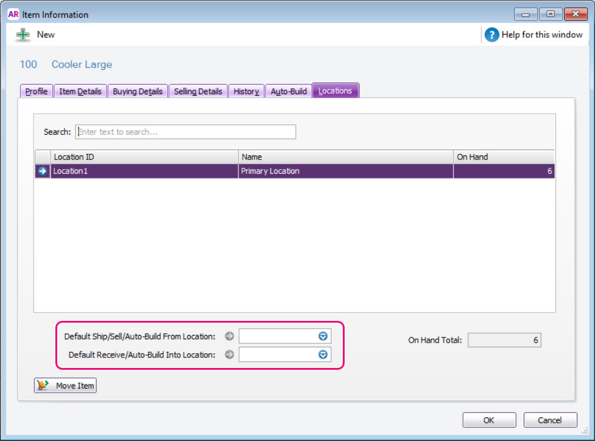Go to the Buying Details tab
The image size is (595, 441).
(137, 91)
